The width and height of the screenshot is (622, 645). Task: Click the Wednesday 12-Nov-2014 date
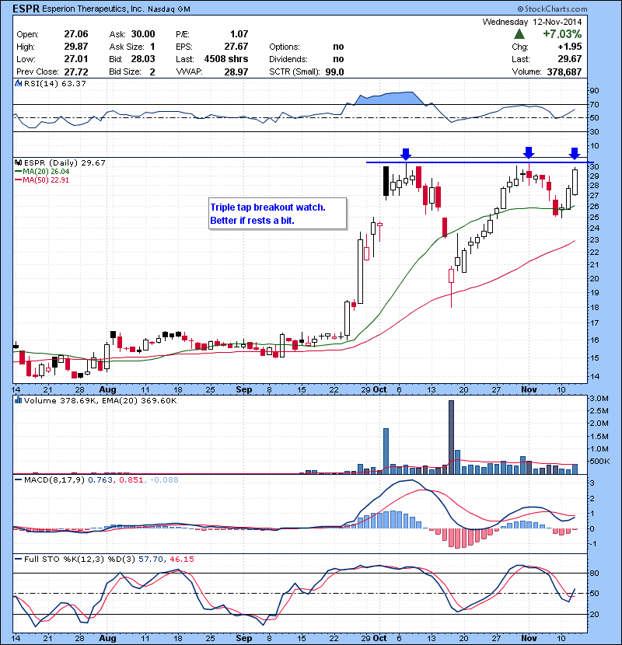pos(533,22)
